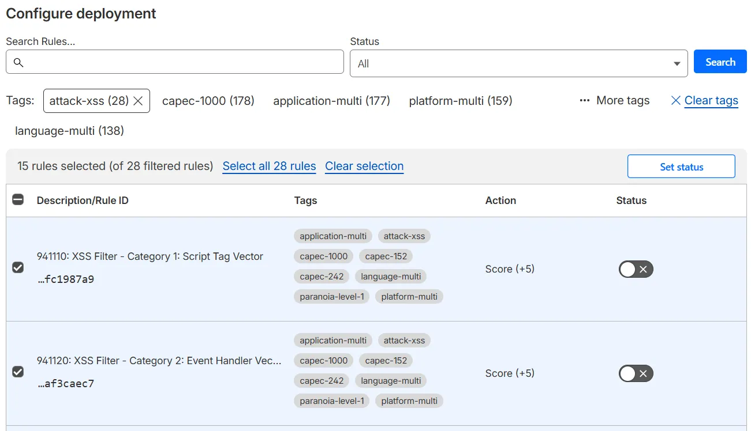The image size is (751, 431).
Task: Click the paranoia-level-1 tag on rule 941110
Action: 331,296
